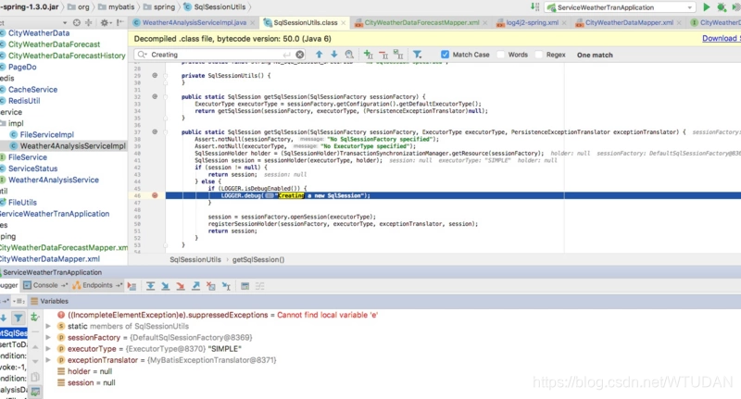Click collapse-all icon in project toolbar
The image size is (741, 399).
(x=88, y=22)
